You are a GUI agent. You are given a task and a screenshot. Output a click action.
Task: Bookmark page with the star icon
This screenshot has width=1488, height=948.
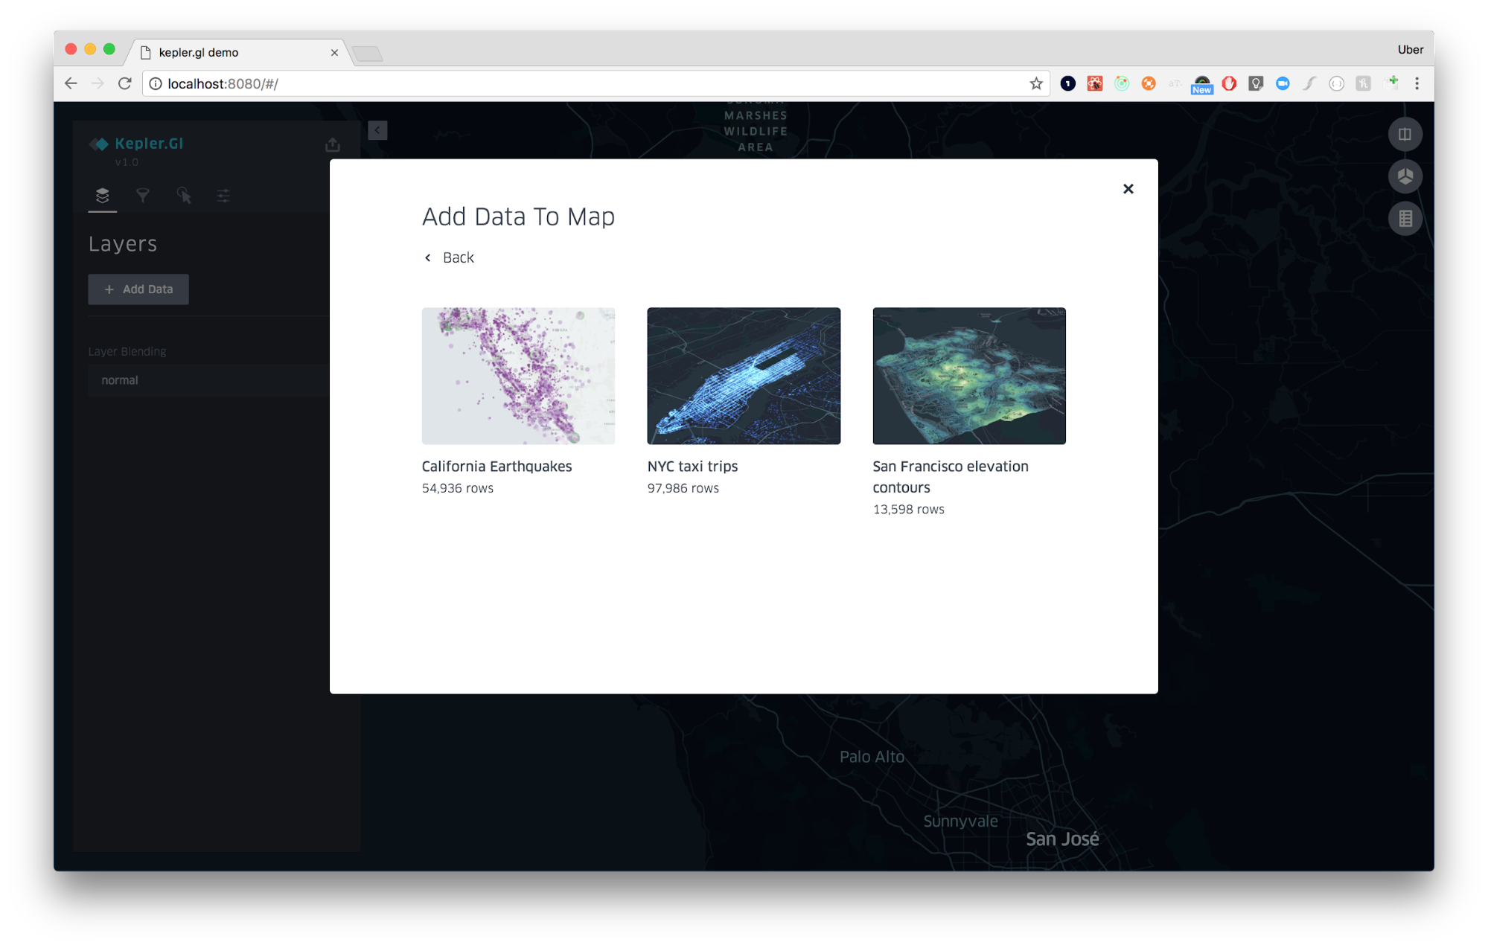pyautogui.click(x=1035, y=83)
